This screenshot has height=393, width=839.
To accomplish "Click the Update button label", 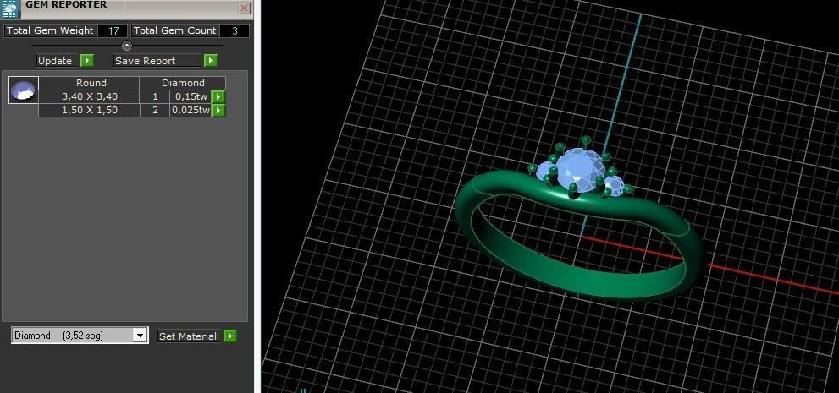I will coord(55,61).
